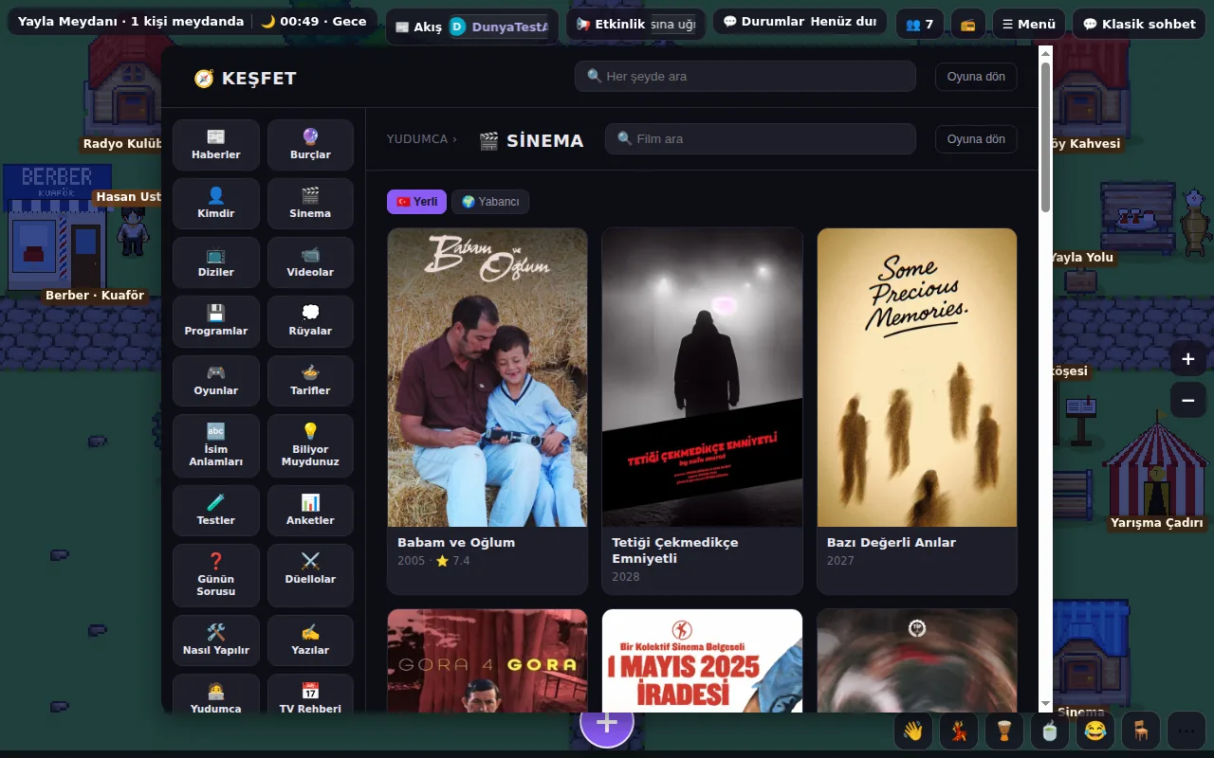Click the chair sit emote button
This screenshot has height=758, width=1214.
pos(1140,731)
